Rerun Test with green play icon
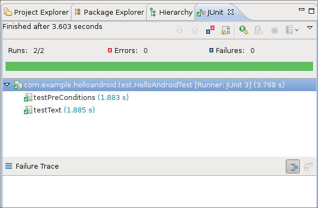 coord(243,30)
